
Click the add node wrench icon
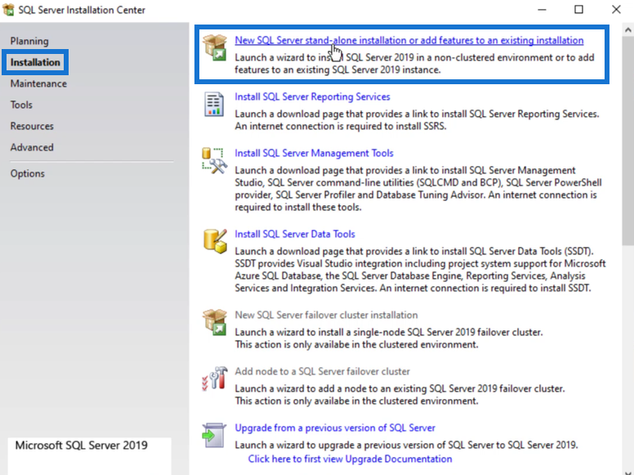215,379
